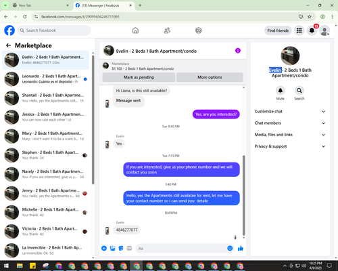Reload the page in browser
Viewport: 338px width, 271px height.
25,17
